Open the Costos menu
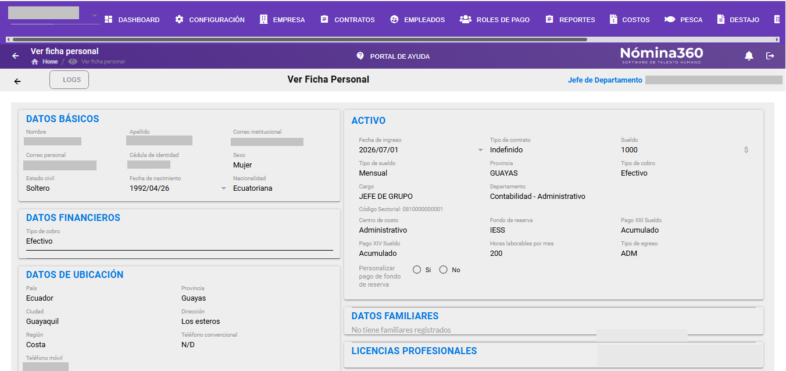 630,20
